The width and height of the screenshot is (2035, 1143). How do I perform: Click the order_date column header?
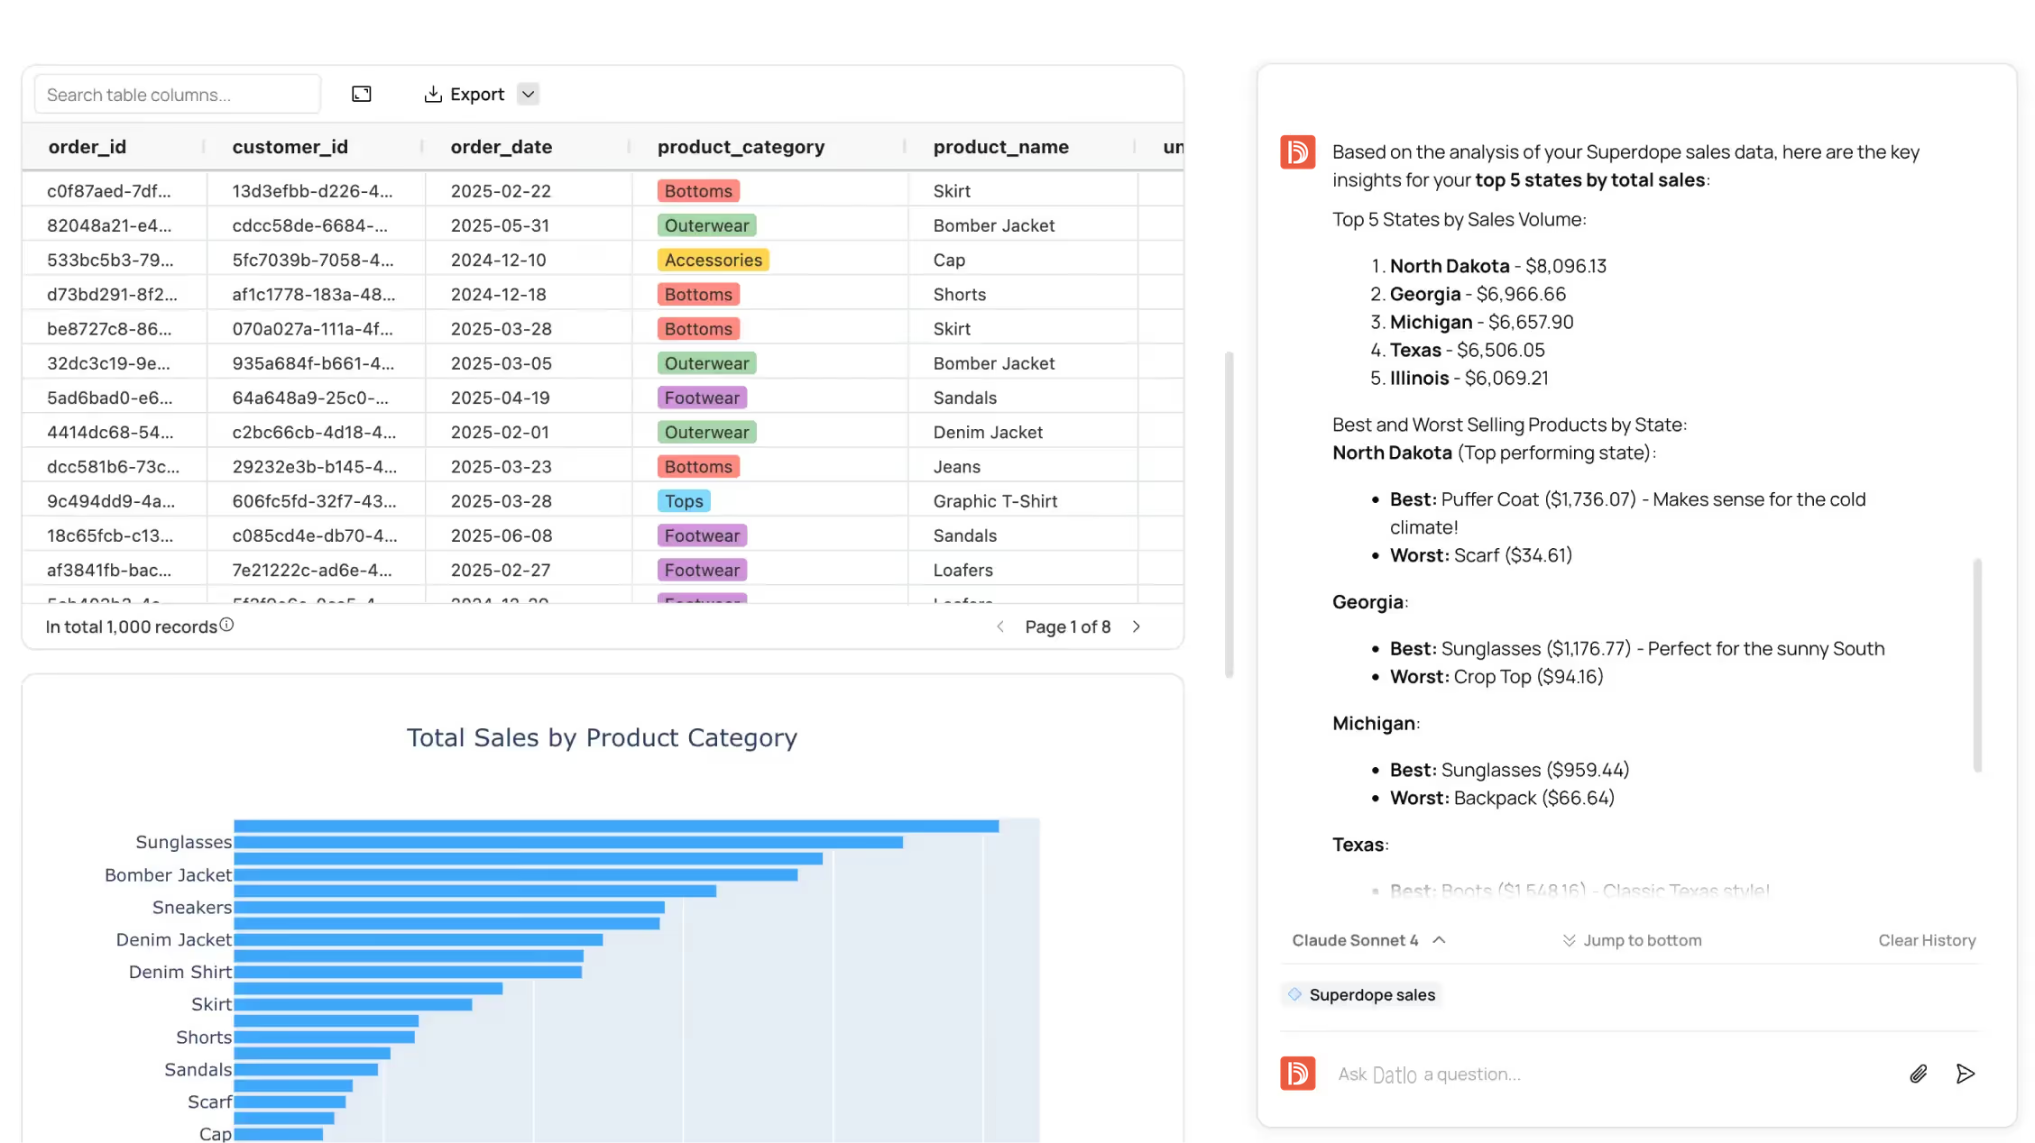(502, 147)
